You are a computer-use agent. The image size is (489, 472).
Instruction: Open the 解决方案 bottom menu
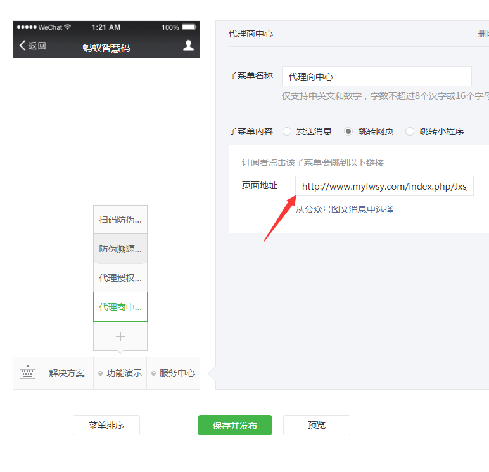coord(67,373)
